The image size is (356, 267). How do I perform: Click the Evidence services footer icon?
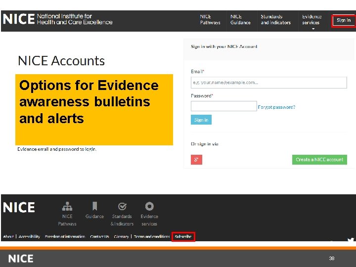149,214
